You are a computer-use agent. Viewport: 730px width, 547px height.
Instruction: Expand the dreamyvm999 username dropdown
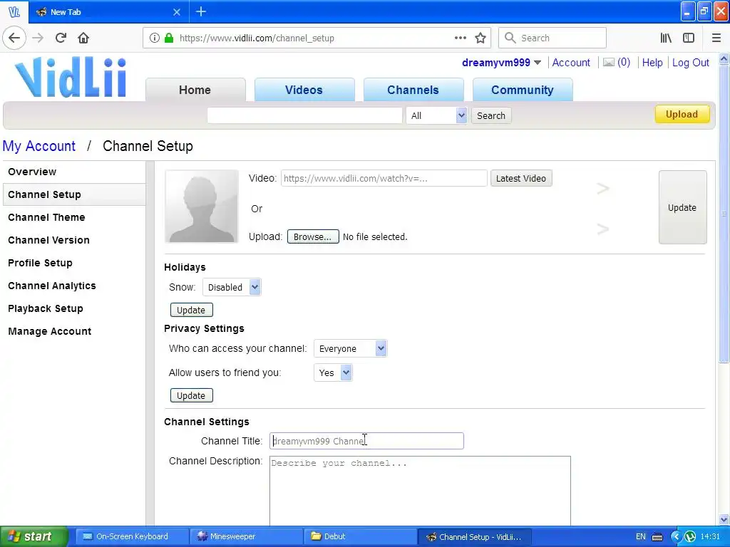coord(538,63)
